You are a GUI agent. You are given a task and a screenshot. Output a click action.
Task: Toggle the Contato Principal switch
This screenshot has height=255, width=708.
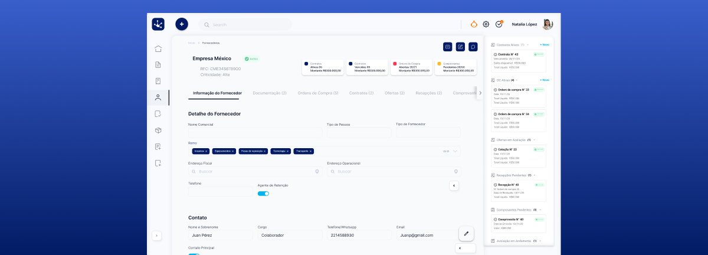click(x=194, y=254)
